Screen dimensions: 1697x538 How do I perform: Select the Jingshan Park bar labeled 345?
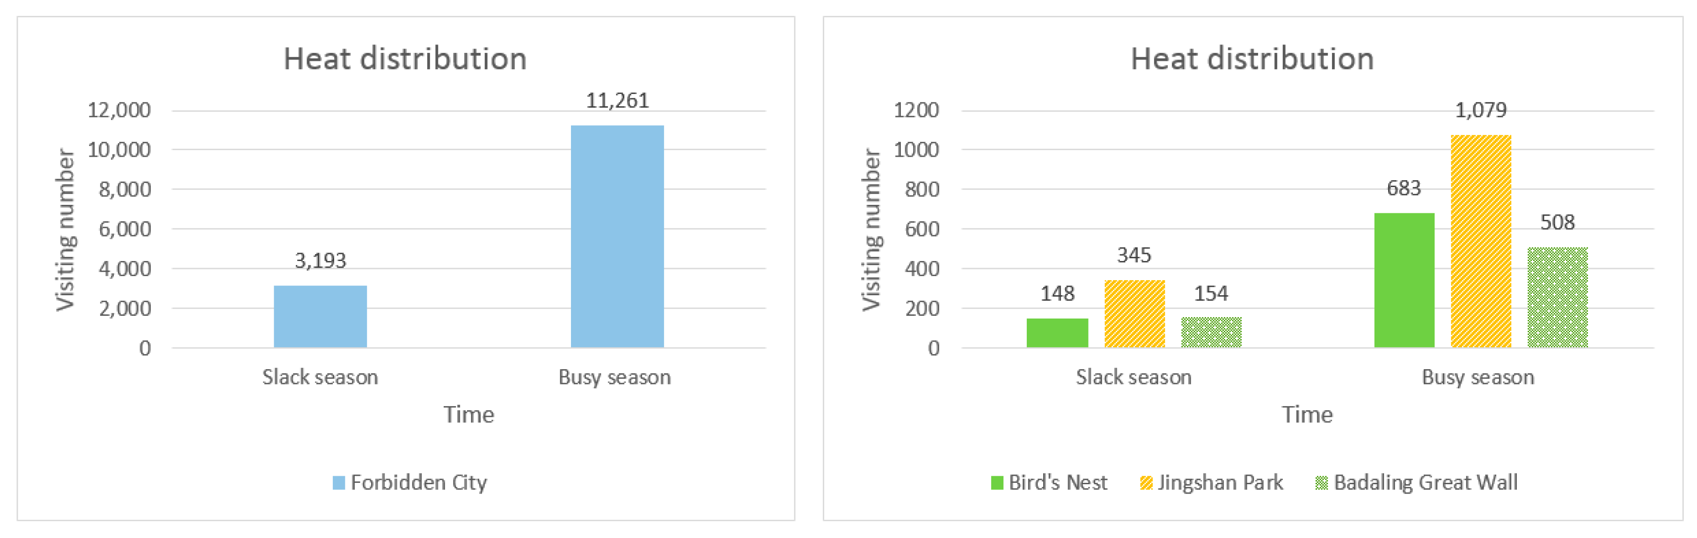point(1134,313)
